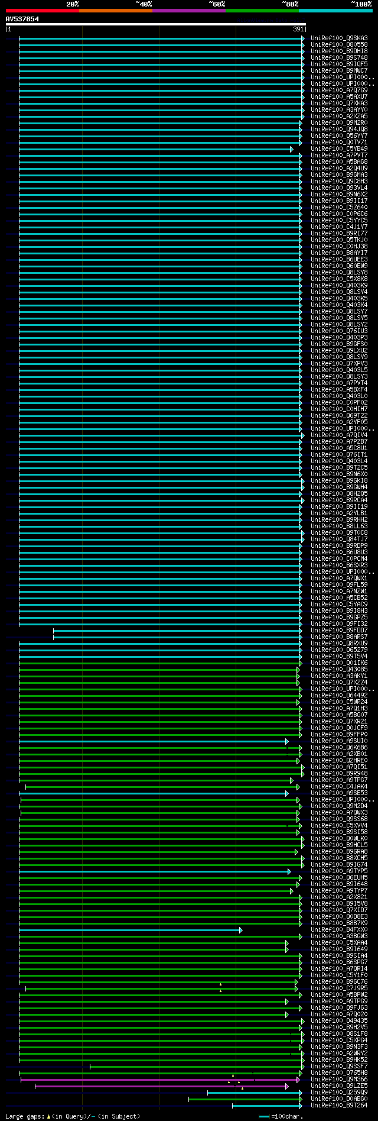
Task: Select hit label UniRef100_B9GRA8
Action: pos(339,852)
